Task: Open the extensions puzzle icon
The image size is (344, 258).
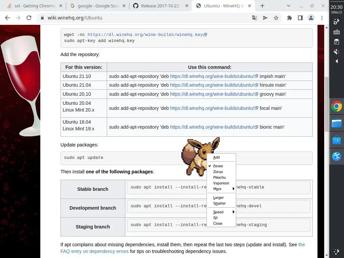Action: 290,18
